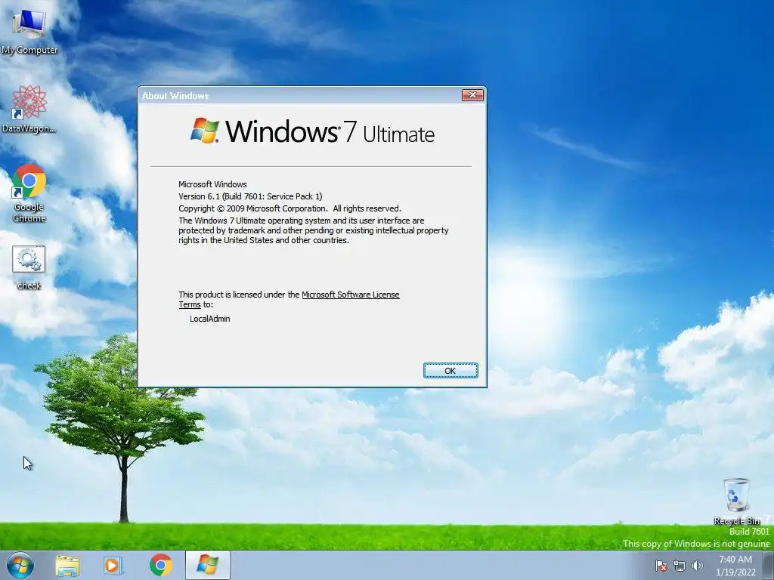Select the check file icon on desktop
Screen dimensions: 774x580
(29, 268)
